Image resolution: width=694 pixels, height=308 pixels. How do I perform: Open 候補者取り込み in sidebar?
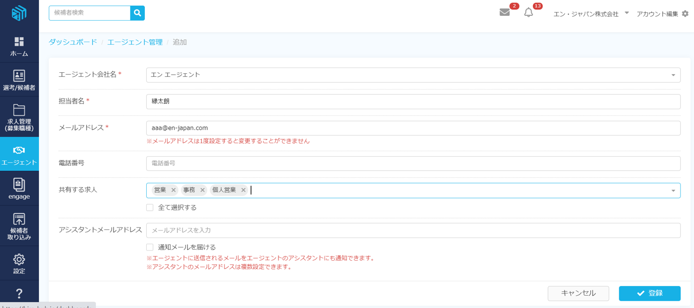(x=19, y=226)
